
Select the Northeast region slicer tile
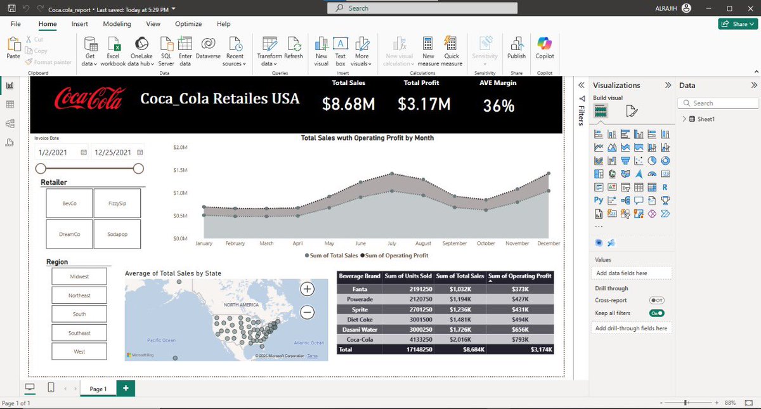(x=79, y=295)
